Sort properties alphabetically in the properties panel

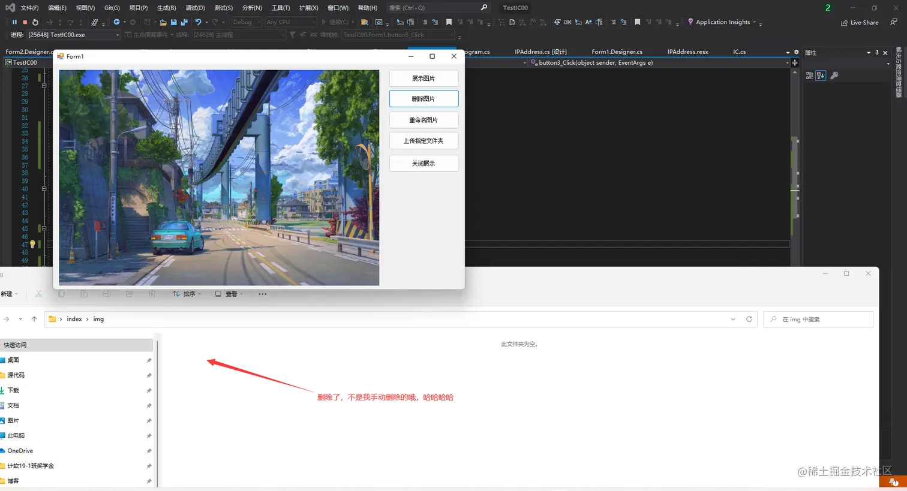tap(821, 76)
